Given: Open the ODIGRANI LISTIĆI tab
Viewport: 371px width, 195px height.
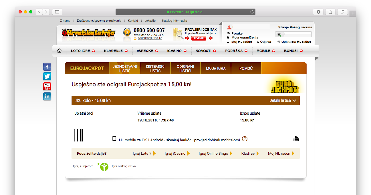Looking at the screenshot, I should [185, 68].
